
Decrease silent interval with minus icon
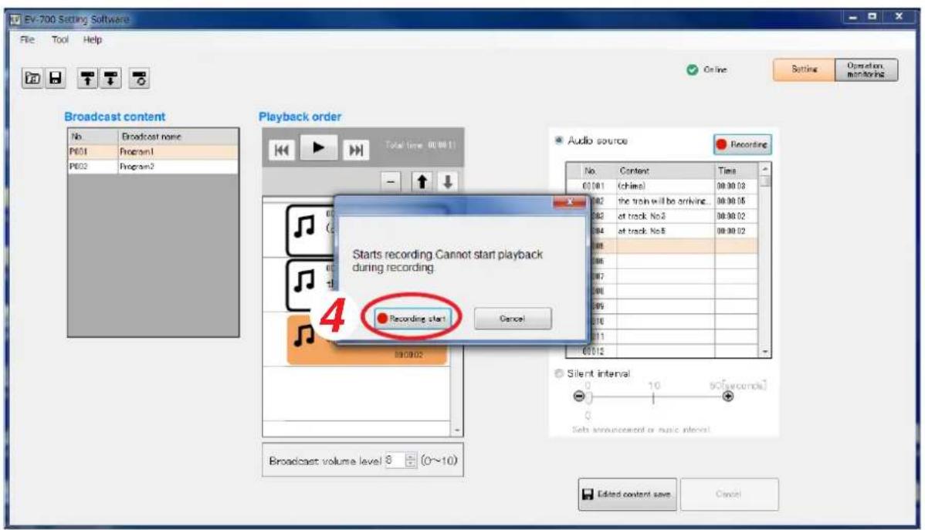click(579, 397)
